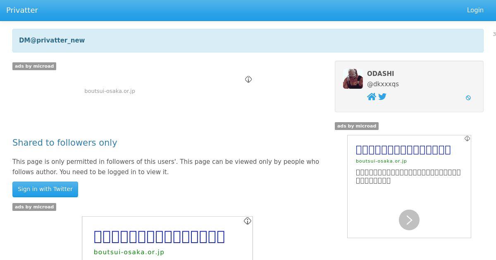Click ads by microad label above top banner
496x260 pixels.
(x=34, y=66)
